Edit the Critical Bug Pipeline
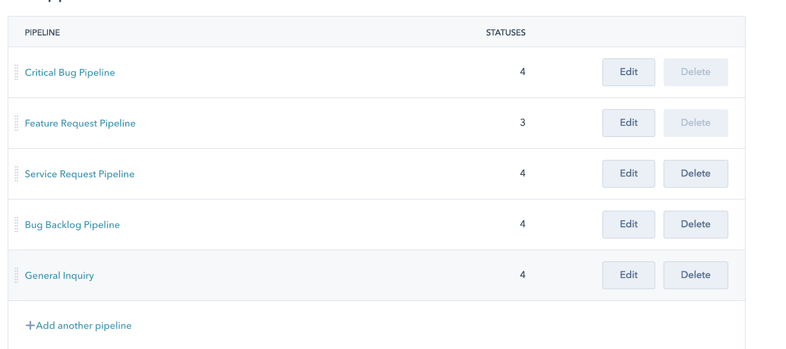786x349 pixels. point(628,72)
